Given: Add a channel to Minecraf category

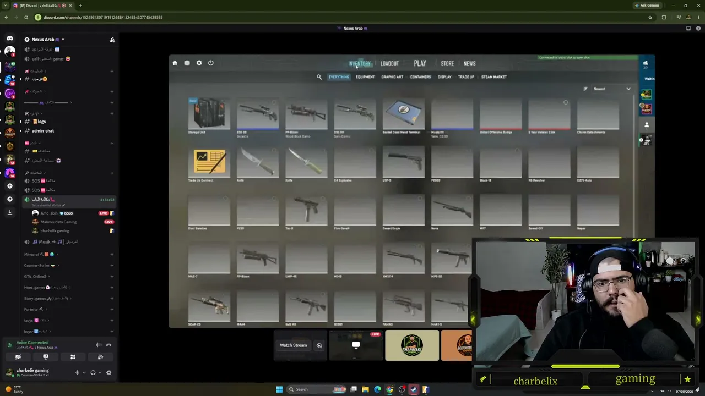Looking at the screenshot, I should click(x=112, y=255).
